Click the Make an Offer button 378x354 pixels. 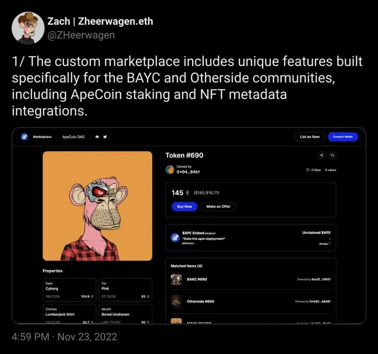(x=218, y=206)
